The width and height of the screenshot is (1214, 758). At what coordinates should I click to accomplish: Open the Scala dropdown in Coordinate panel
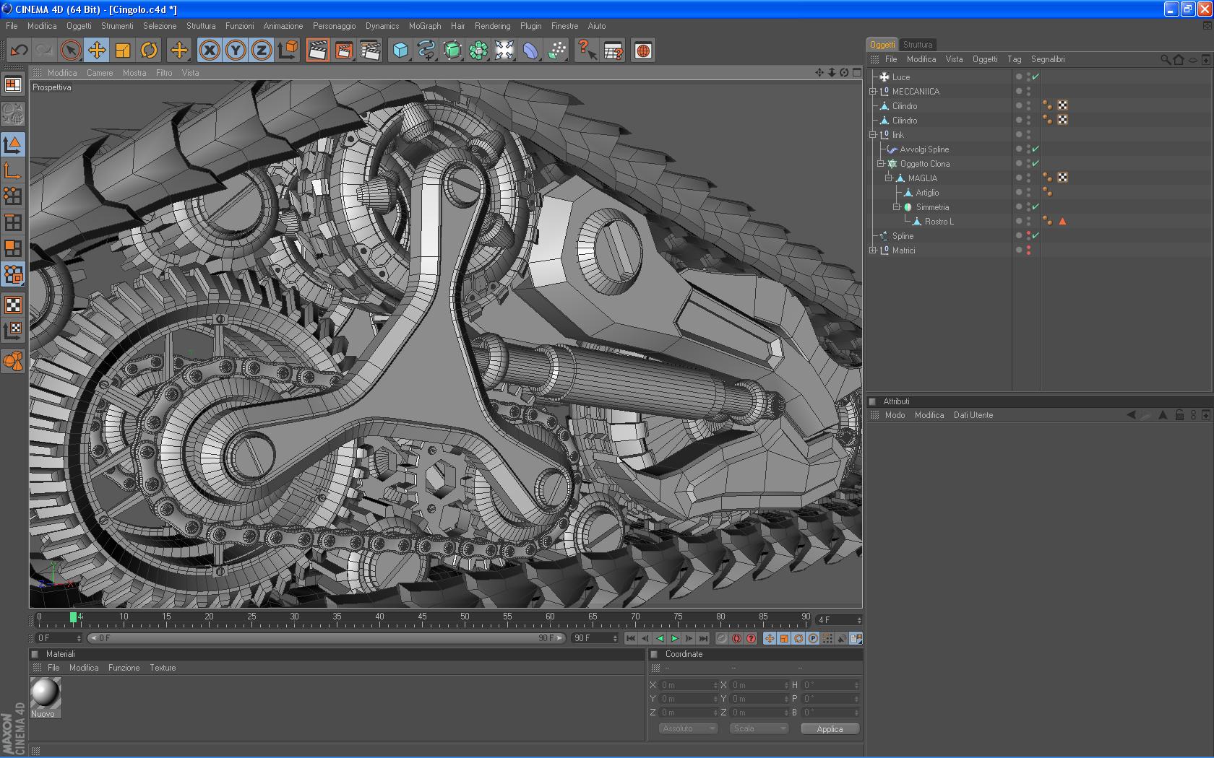[759, 728]
